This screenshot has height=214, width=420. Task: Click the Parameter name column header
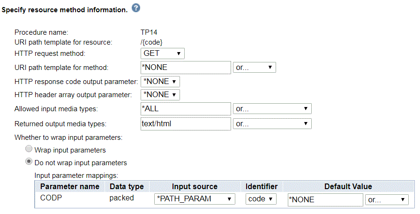[x=70, y=186]
